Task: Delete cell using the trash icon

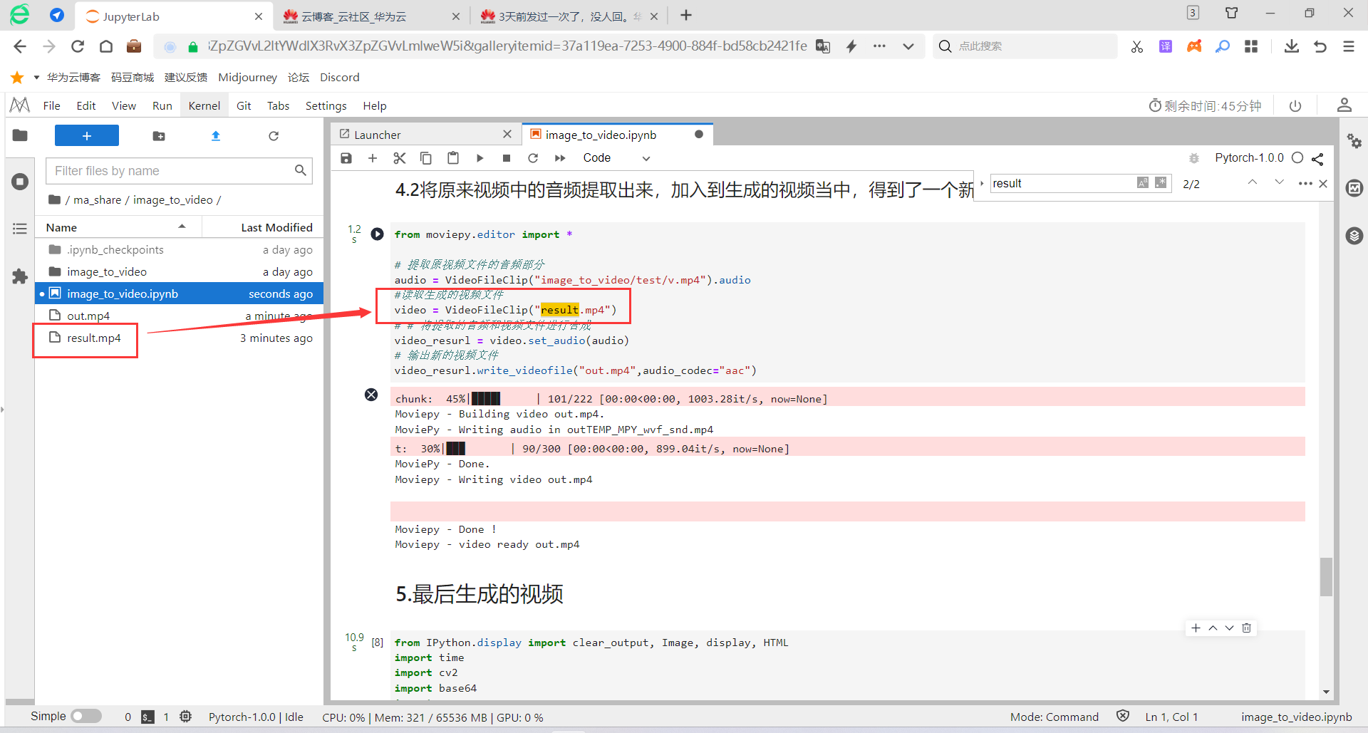Action: click(1246, 628)
